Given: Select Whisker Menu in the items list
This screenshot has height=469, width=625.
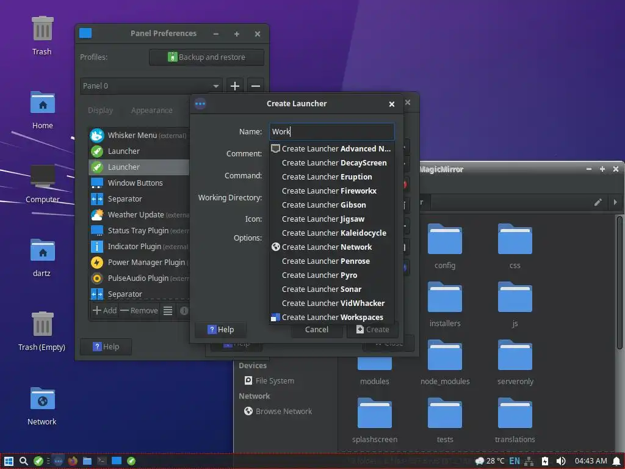Looking at the screenshot, I should (x=139, y=136).
